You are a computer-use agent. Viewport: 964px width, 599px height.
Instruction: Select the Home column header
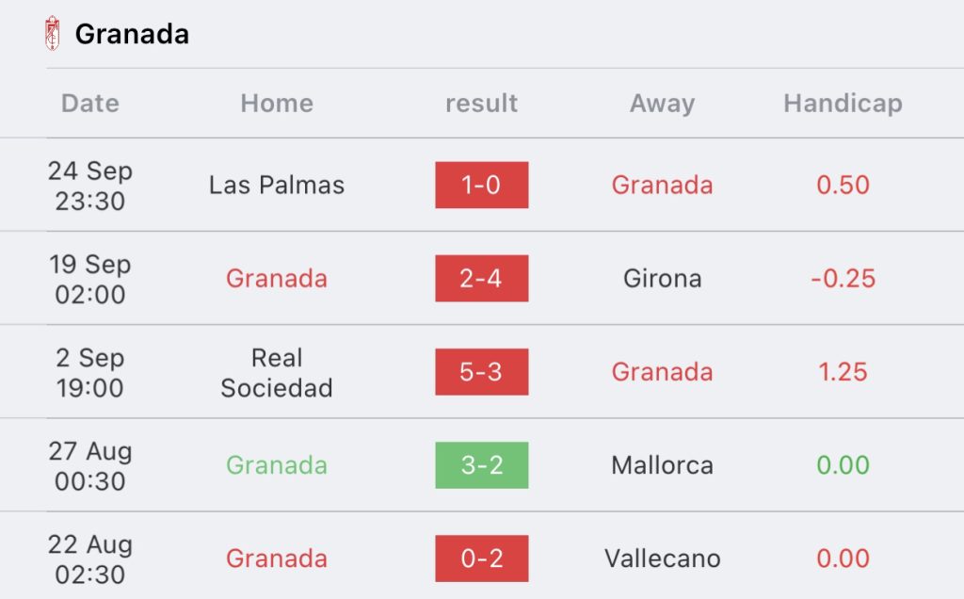[277, 103]
